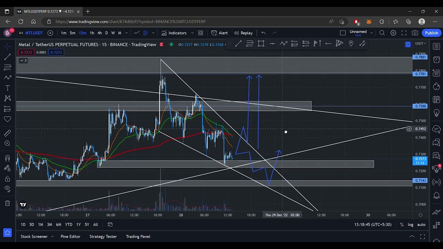Select the 1h timeframe

point(92,33)
